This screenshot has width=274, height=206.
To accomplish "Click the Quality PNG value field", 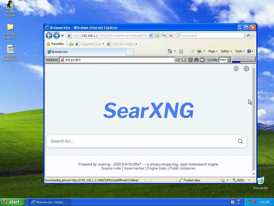I will click(223, 60).
